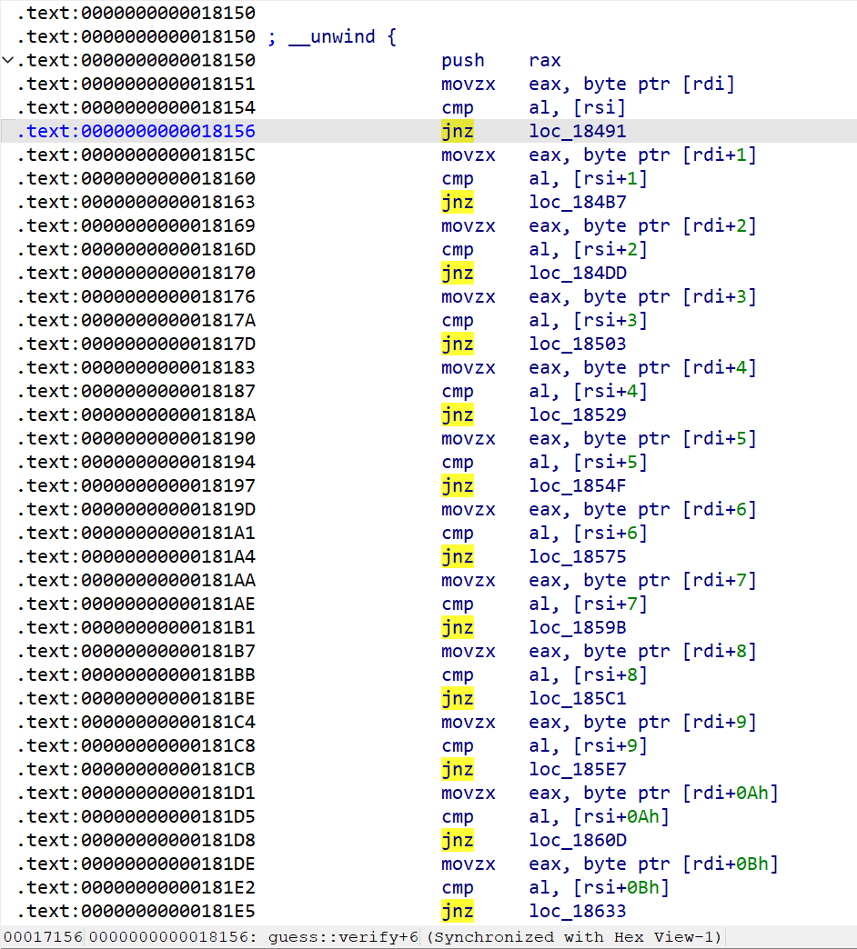Click the loc_18491 jump target
Image resolution: width=857 pixels, height=949 pixels.
pos(577,132)
